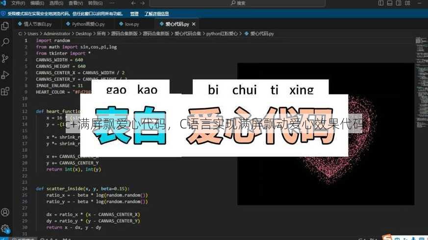Expand the 爱心代码合集 breadcrumb
This screenshot has width=428, height=240.
click(x=187, y=33)
